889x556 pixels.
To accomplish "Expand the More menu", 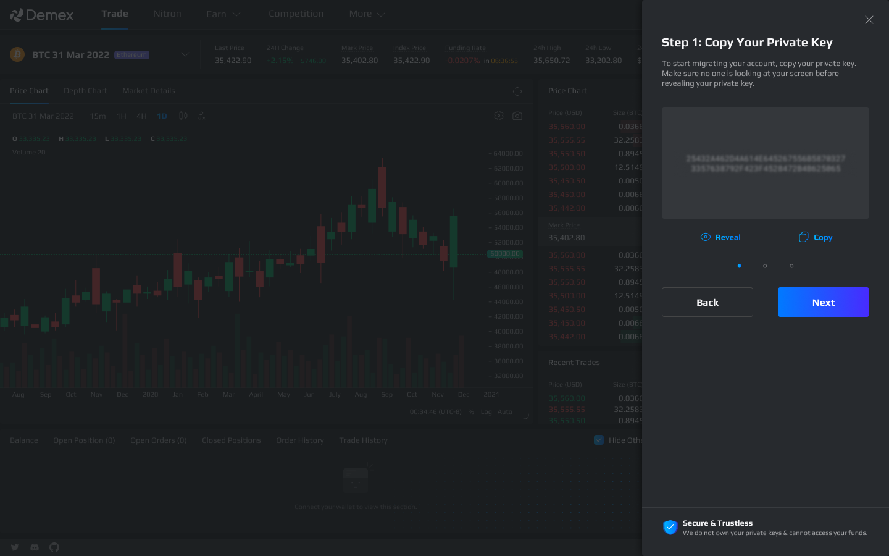I will (366, 14).
